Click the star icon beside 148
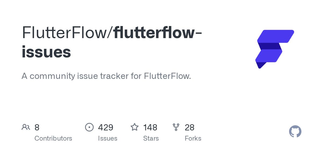The image size is (323, 161). 135,127
